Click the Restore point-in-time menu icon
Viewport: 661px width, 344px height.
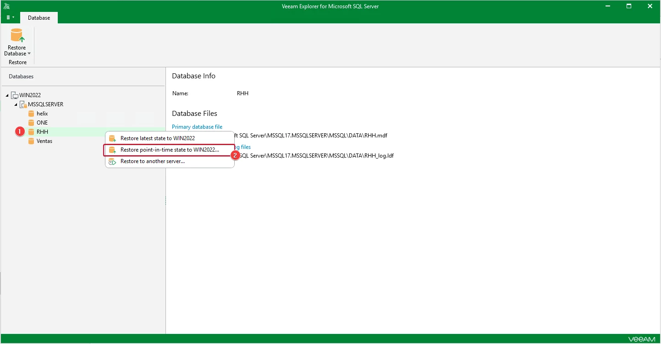pyautogui.click(x=112, y=150)
